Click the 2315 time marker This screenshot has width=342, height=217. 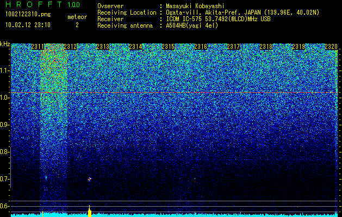tap(168, 47)
